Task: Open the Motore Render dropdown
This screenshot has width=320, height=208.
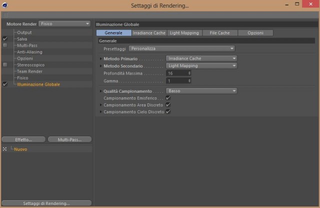Action: [64, 24]
